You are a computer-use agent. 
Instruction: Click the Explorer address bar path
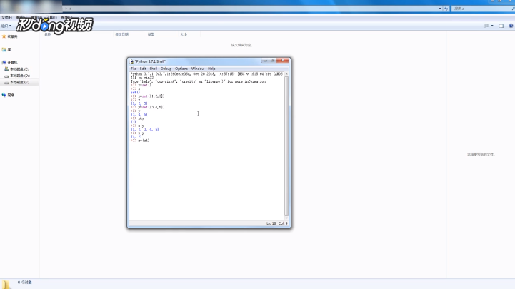point(251,9)
